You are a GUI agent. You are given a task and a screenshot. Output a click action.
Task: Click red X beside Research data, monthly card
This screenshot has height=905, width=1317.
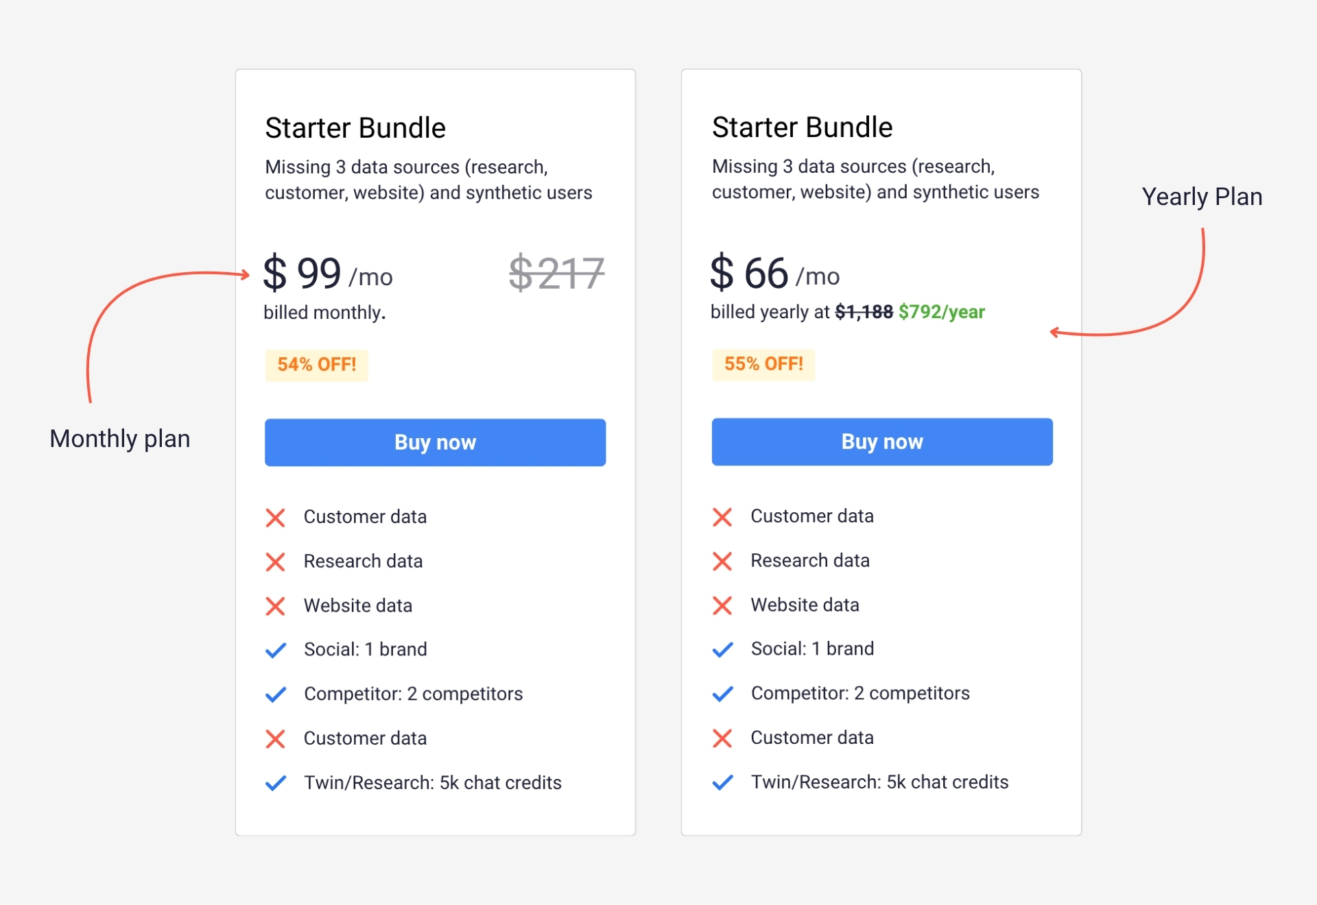point(275,562)
